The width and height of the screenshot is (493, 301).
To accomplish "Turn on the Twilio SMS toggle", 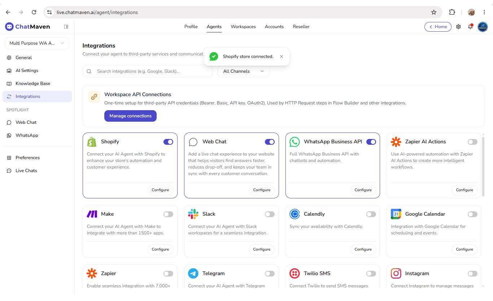I will pos(371,274).
